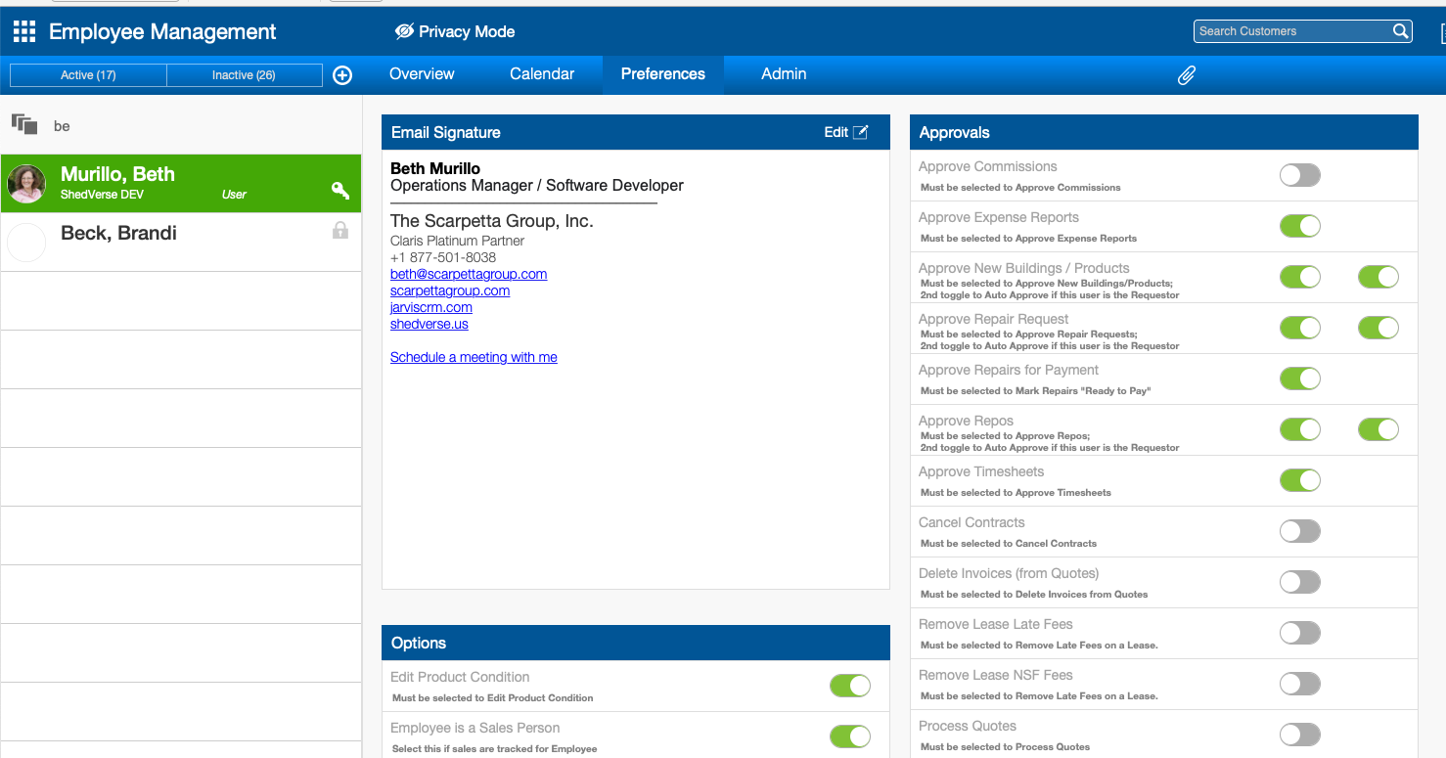Image resolution: width=1446 pixels, height=758 pixels.
Task: Disable Employee is a Sales Person toggle
Action: [850, 736]
